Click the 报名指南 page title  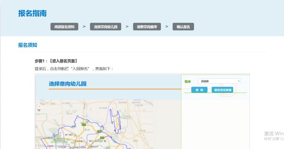(32, 13)
